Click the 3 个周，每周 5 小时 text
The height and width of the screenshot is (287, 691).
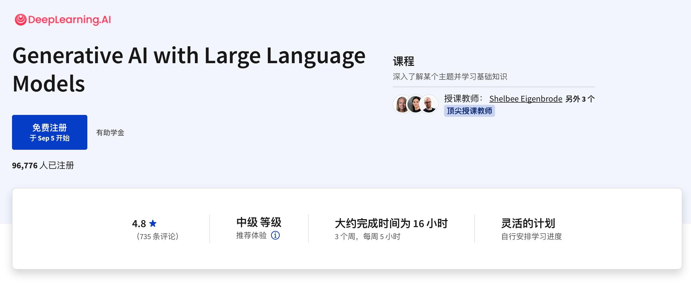(x=368, y=236)
